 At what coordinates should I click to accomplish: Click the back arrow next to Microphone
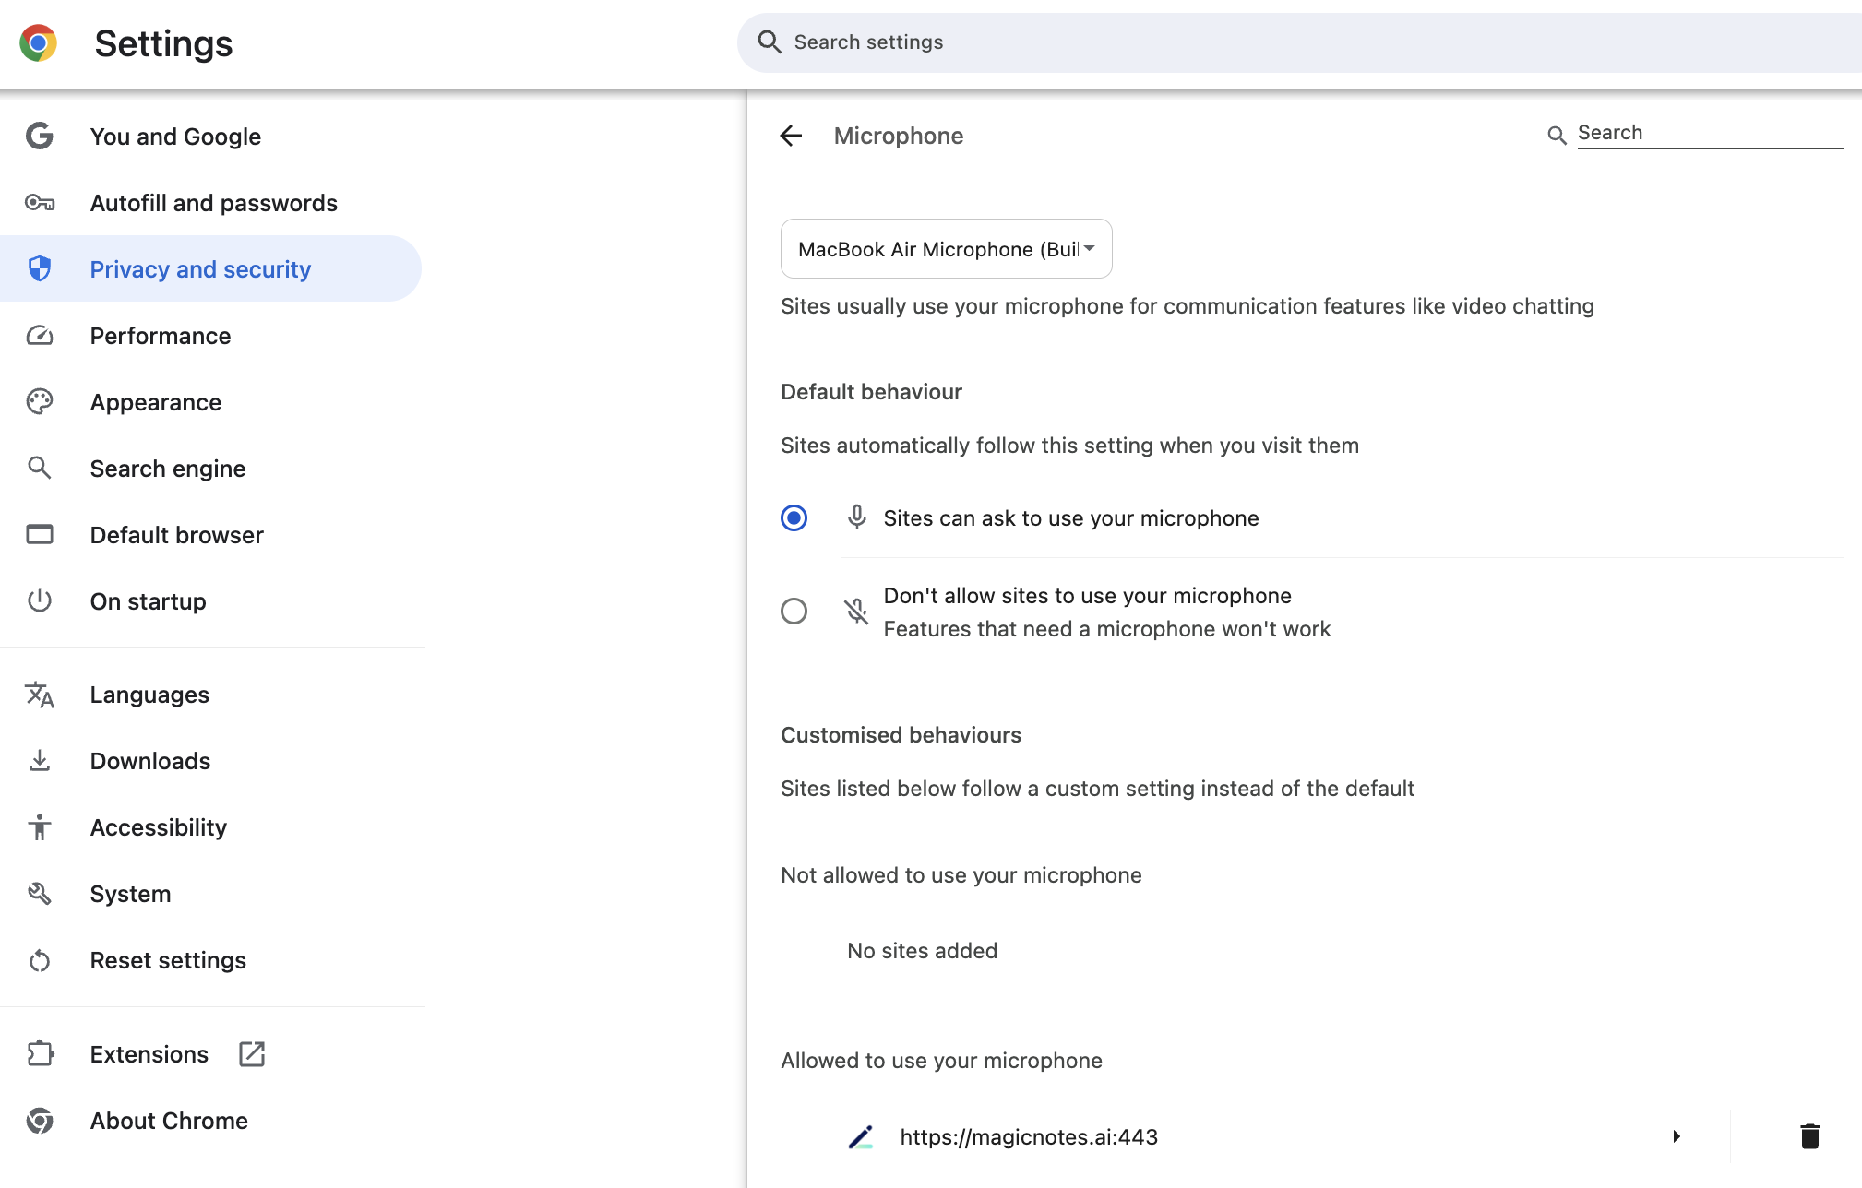tap(791, 137)
